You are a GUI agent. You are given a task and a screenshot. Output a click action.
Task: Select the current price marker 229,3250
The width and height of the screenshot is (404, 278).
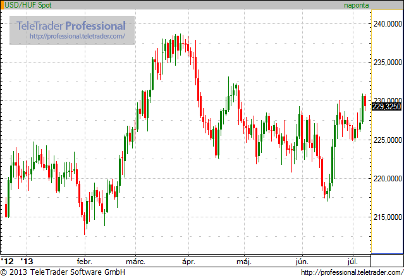click(x=386, y=107)
